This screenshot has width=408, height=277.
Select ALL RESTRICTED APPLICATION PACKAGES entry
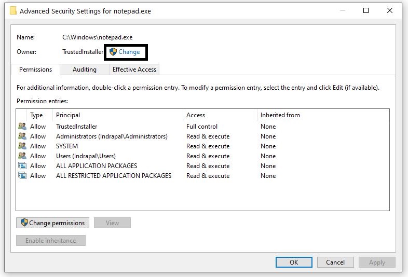pos(114,176)
